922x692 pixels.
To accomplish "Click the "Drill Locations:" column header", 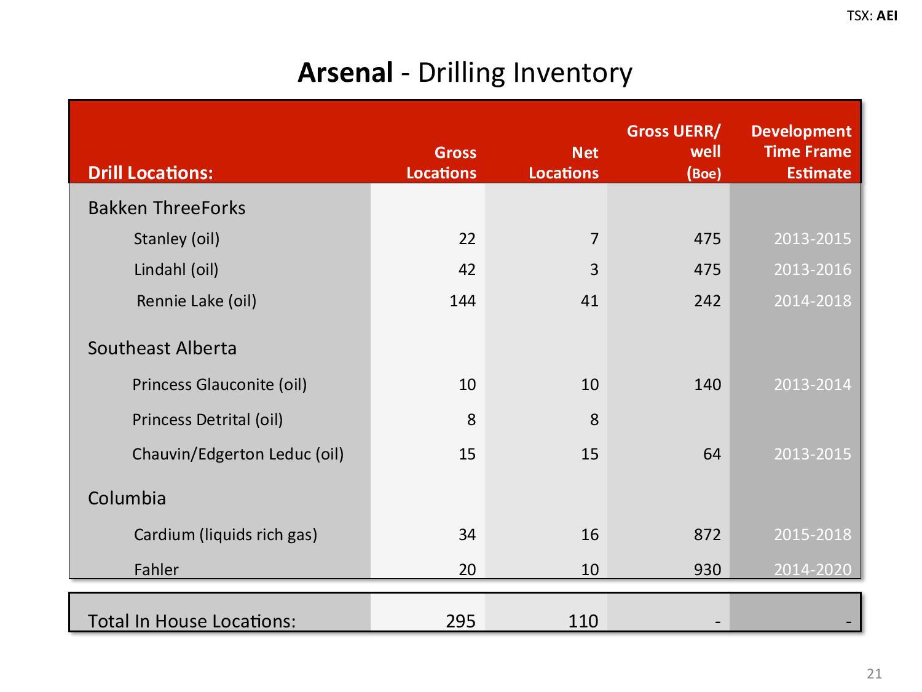I will [x=151, y=173].
